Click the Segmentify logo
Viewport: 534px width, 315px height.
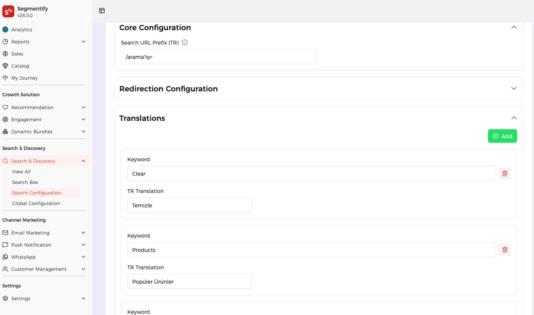coord(8,11)
